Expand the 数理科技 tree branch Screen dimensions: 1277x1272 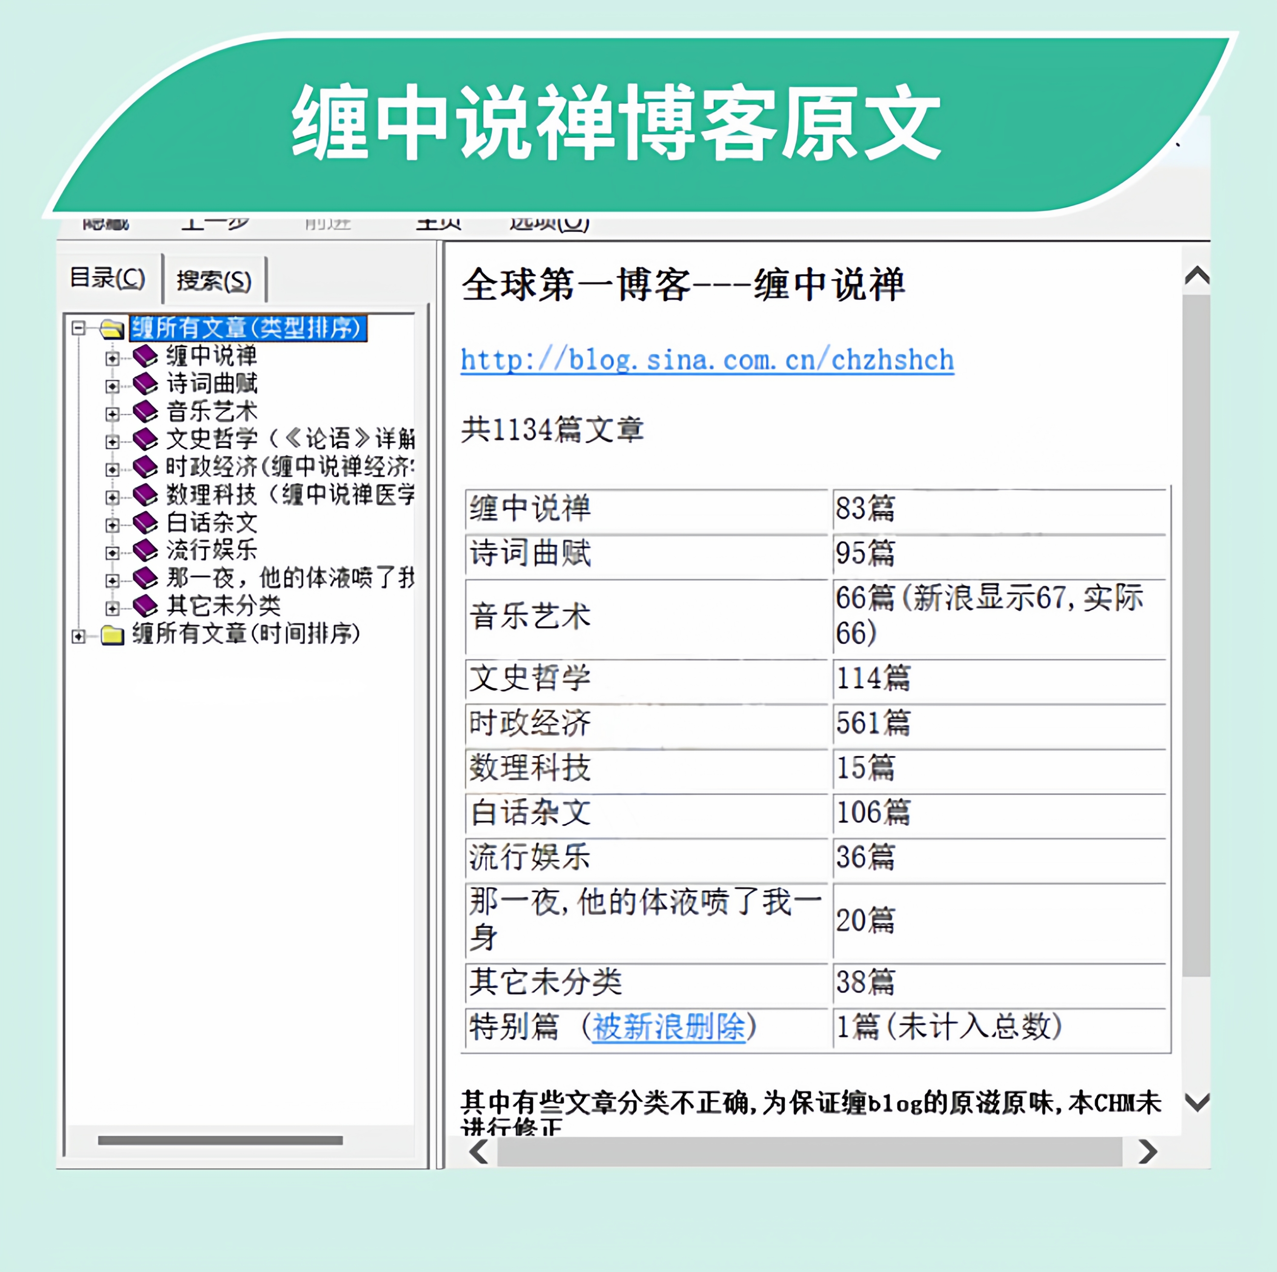click(x=112, y=497)
